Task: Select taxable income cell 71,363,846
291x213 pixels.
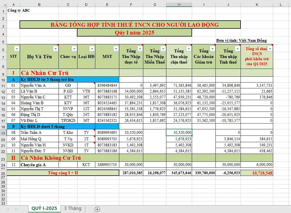Action: point(179,85)
